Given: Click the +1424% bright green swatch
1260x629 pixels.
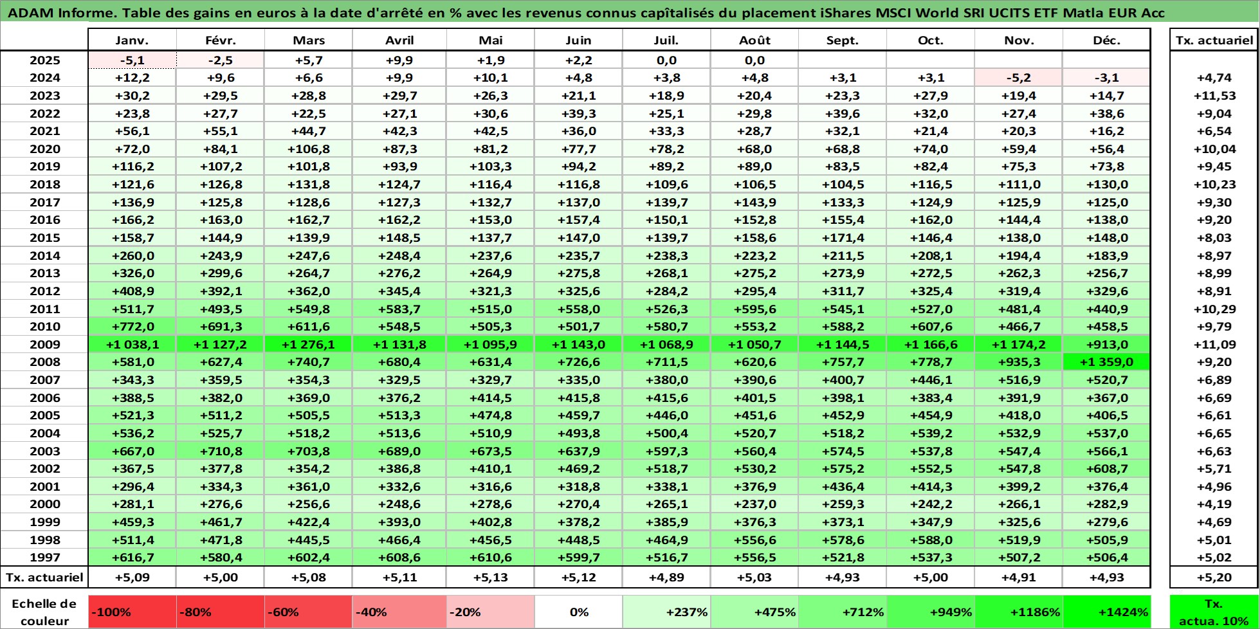Looking at the screenshot, I should pos(1106,612).
